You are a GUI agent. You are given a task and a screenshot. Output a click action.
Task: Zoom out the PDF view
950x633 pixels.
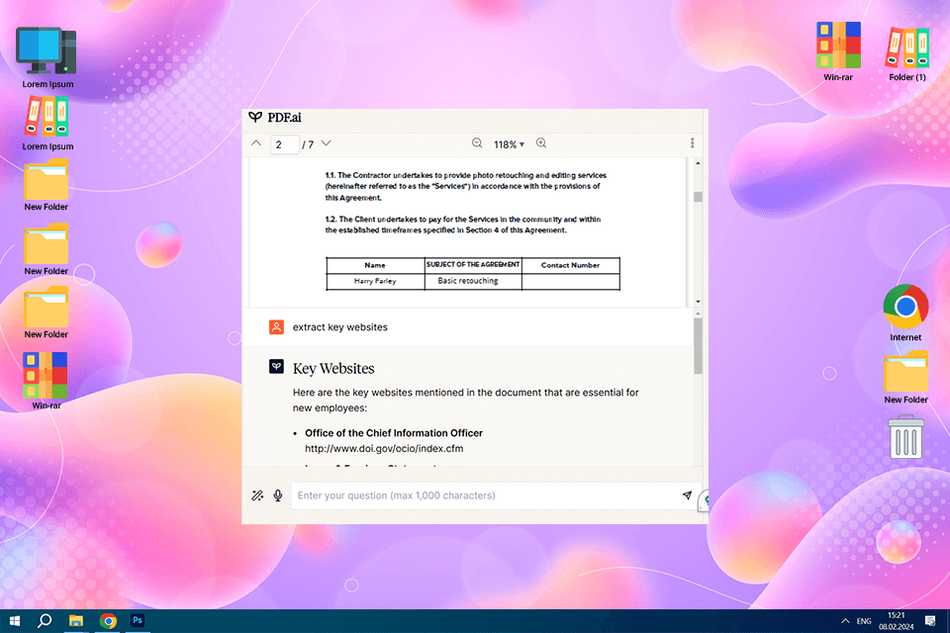(x=477, y=143)
